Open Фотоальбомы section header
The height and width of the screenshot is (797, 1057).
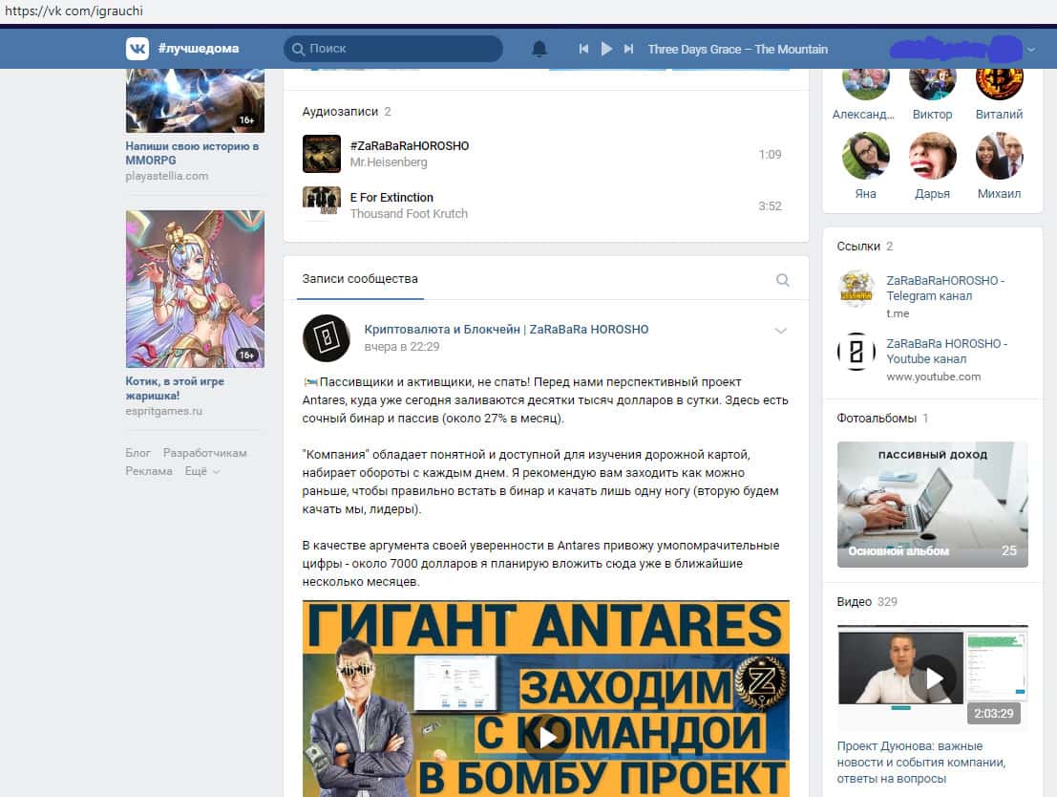[x=882, y=419]
